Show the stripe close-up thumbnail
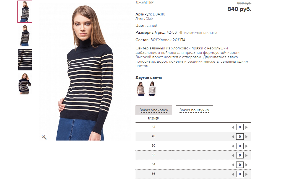286x180 pixels. click(x=25, y=60)
